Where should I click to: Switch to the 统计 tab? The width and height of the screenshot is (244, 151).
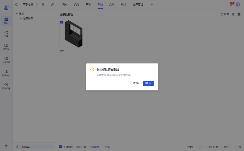124,4
